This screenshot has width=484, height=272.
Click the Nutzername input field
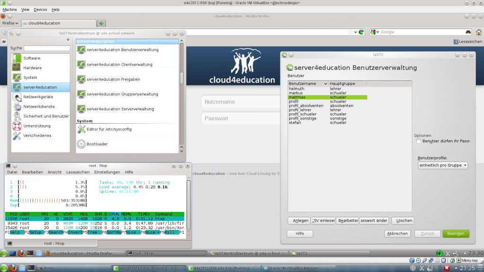(x=241, y=102)
